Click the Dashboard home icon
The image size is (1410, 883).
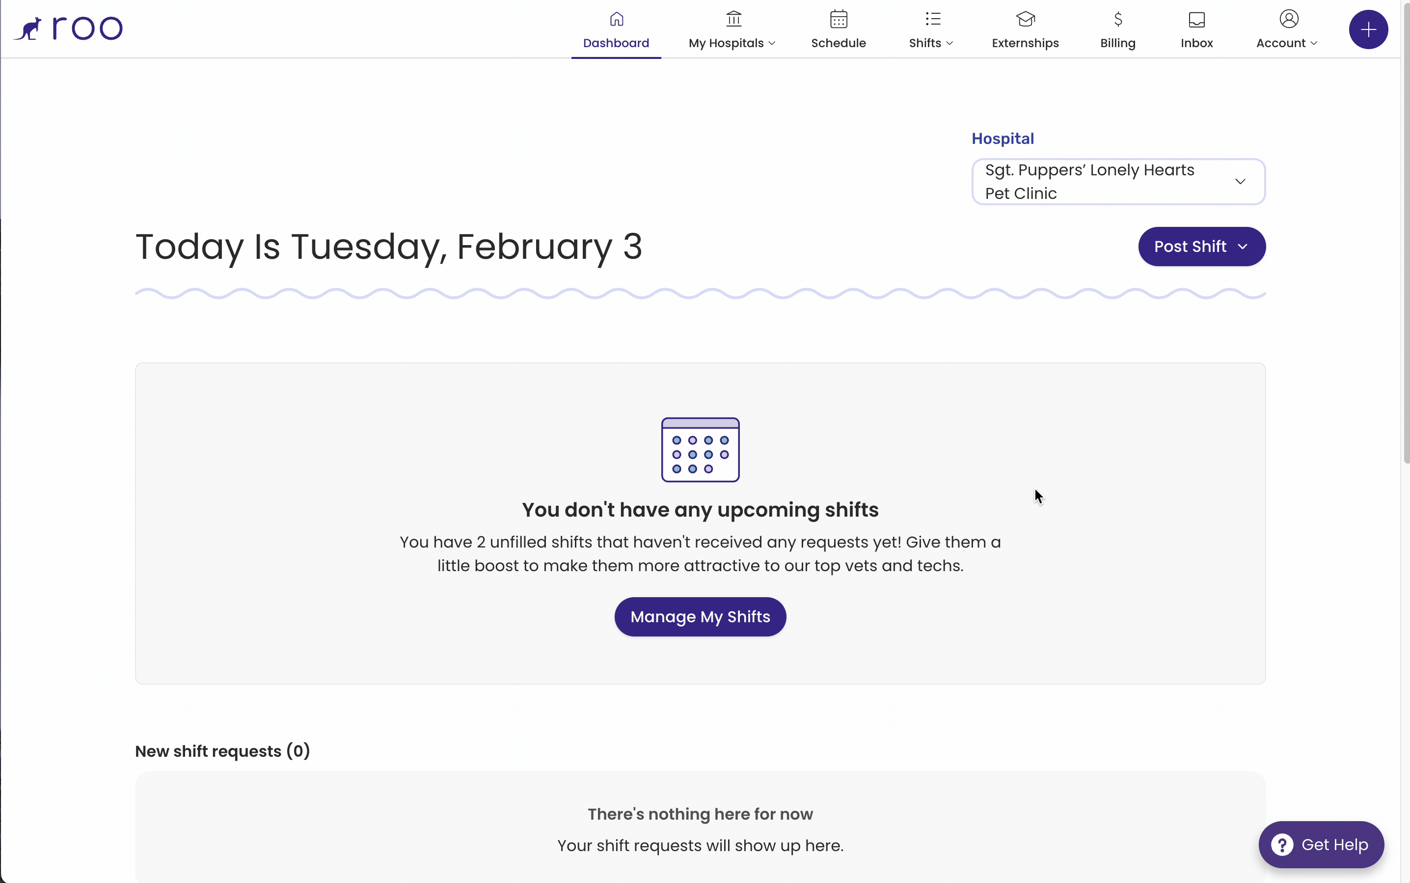point(617,19)
